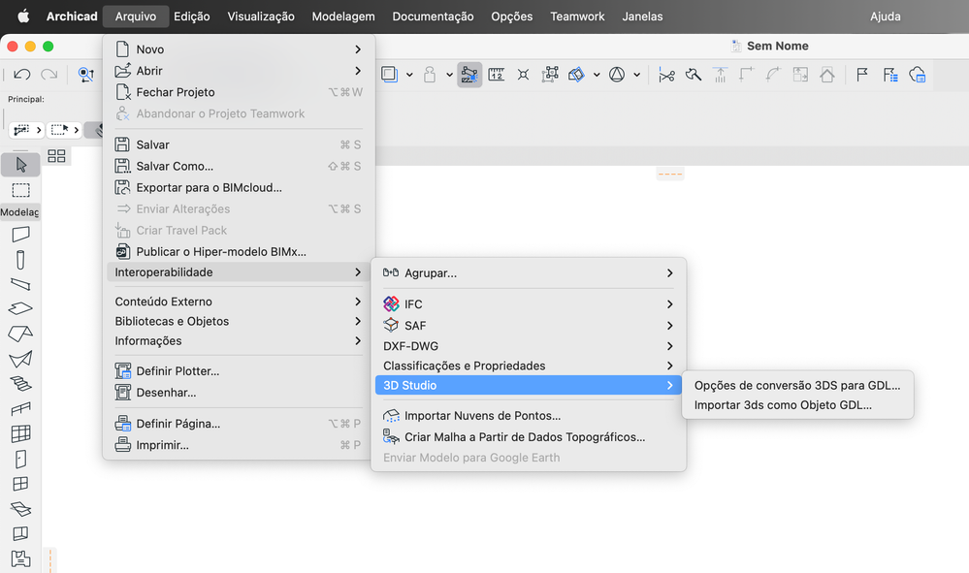Select Importar Nuvens de Pontos...
Image resolution: width=969 pixels, height=573 pixels.
pyautogui.click(x=529, y=416)
